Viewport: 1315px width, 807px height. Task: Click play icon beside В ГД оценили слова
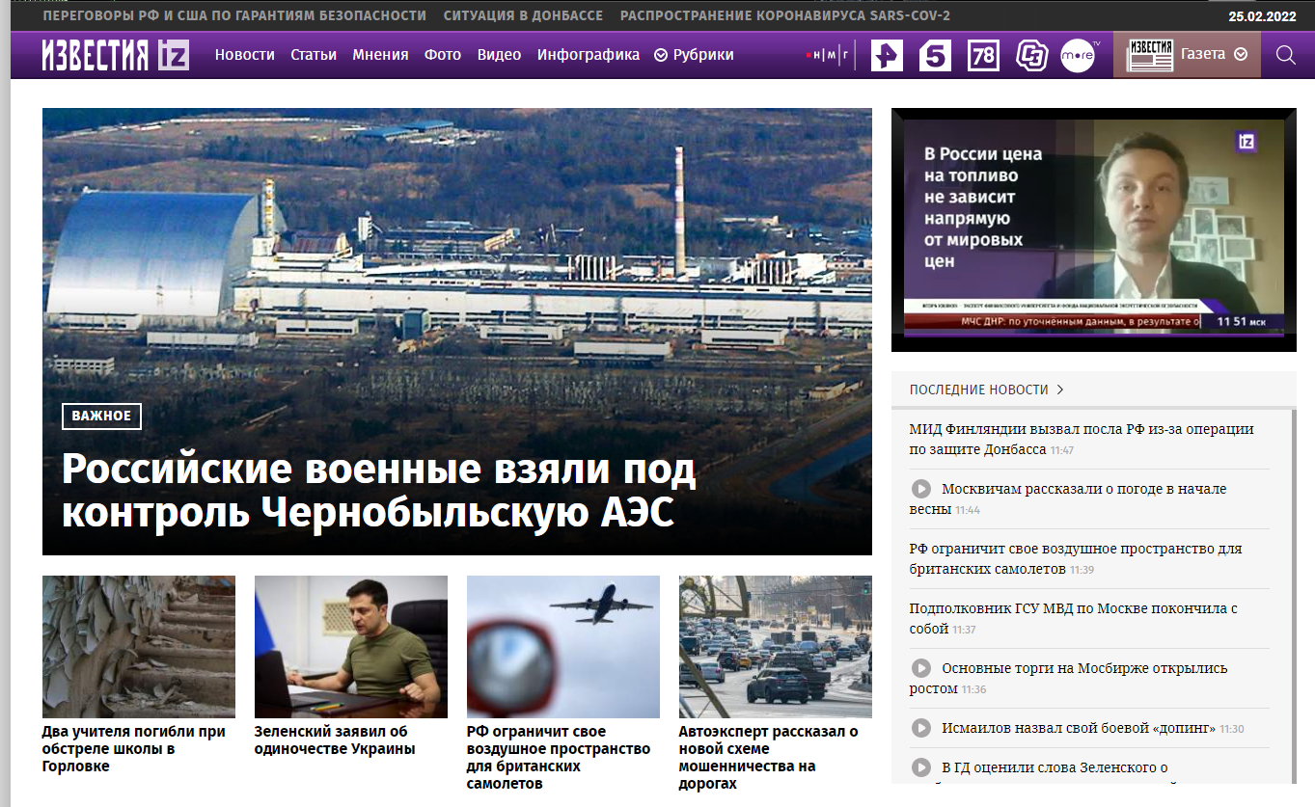pyautogui.click(x=921, y=768)
